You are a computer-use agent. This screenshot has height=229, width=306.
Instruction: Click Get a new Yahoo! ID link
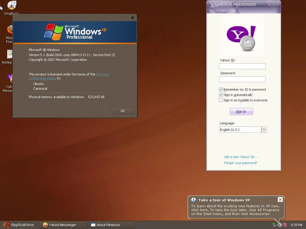point(241,157)
